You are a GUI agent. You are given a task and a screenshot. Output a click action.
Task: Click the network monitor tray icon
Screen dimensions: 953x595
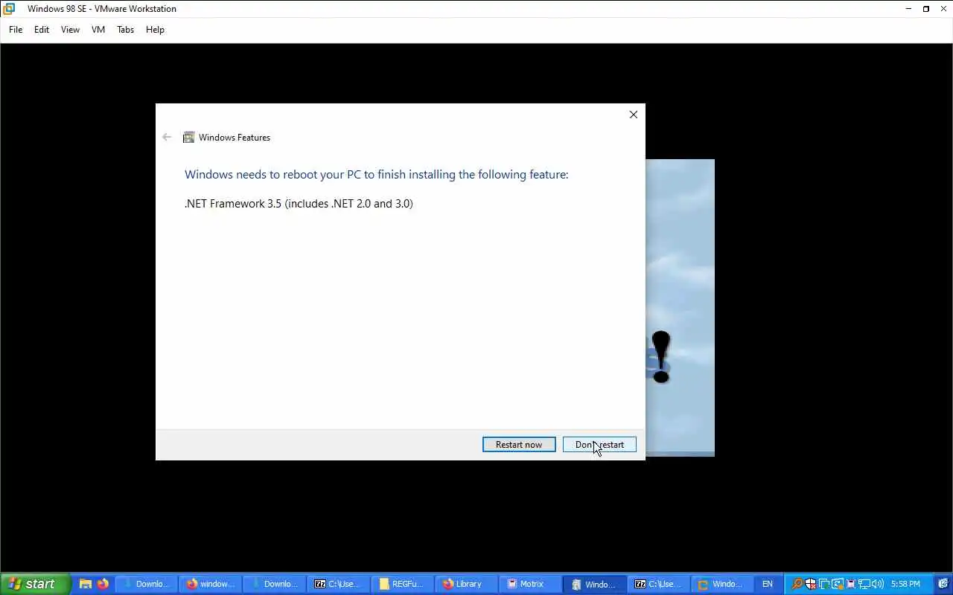tap(864, 584)
